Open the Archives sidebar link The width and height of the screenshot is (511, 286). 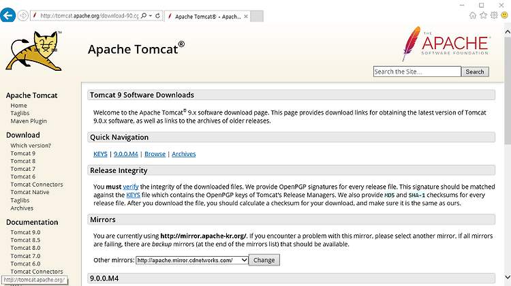click(22, 208)
